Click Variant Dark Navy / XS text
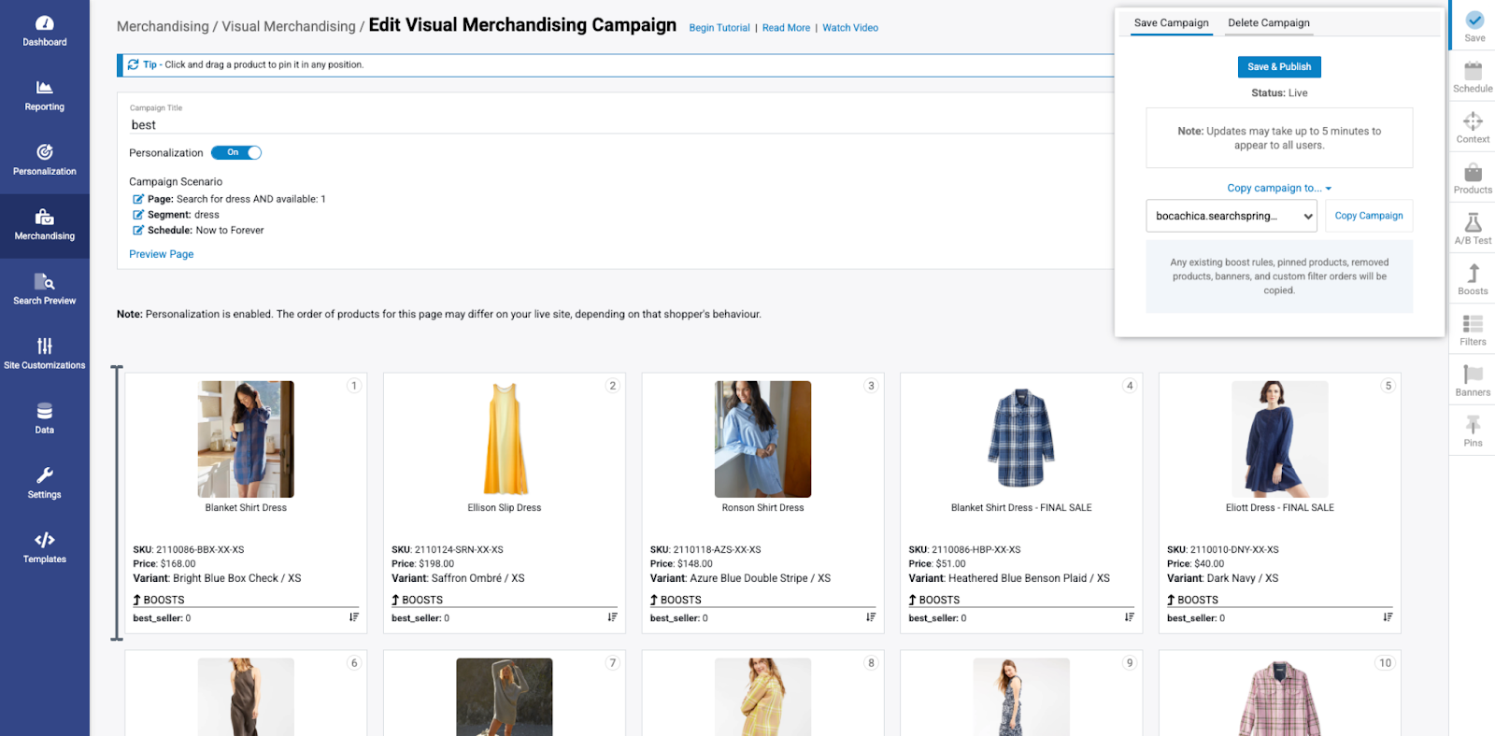Image resolution: width=1495 pixels, height=736 pixels. pos(1222,578)
